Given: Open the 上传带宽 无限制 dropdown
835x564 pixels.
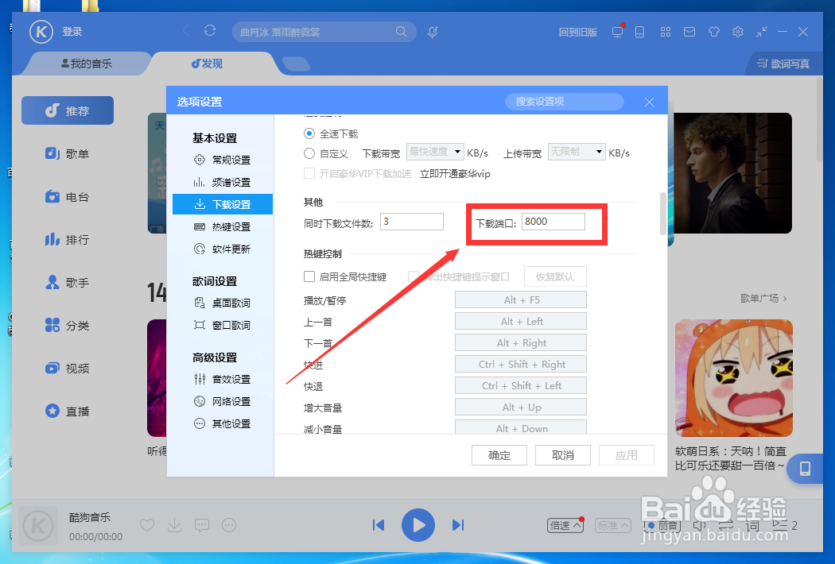Looking at the screenshot, I should 576,152.
